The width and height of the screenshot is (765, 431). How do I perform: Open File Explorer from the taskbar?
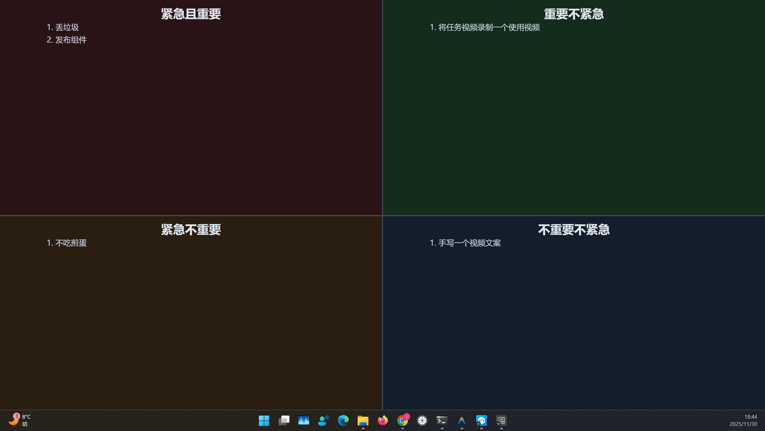(363, 420)
